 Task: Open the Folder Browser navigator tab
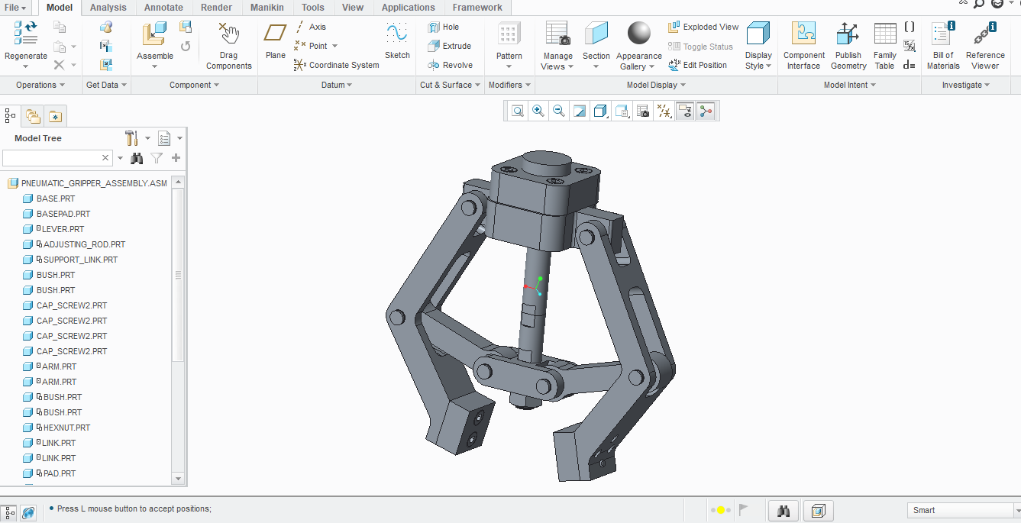[x=33, y=116]
